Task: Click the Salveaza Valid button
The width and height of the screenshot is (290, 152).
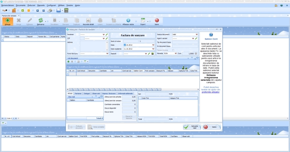Action: [x=192, y=127]
